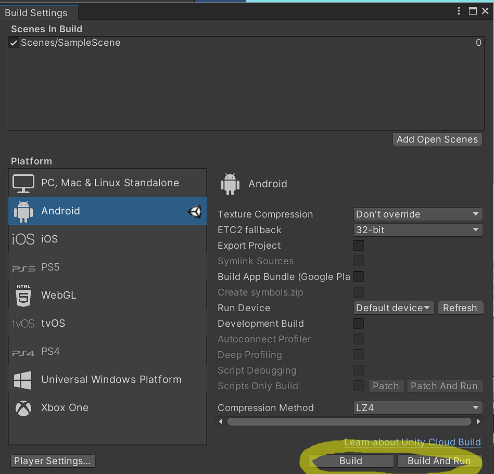Open the Build Settings kebab options menu
The image size is (494, 474).
point(459,11)
